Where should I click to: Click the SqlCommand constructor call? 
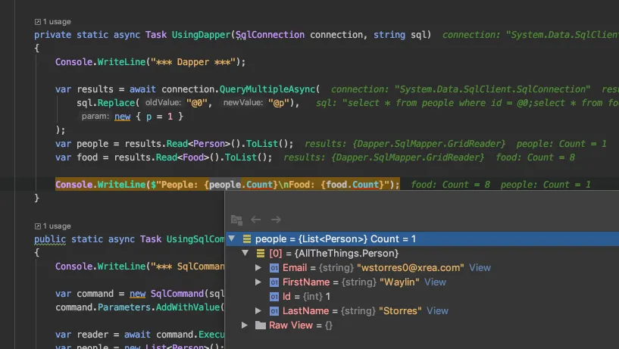177,294
